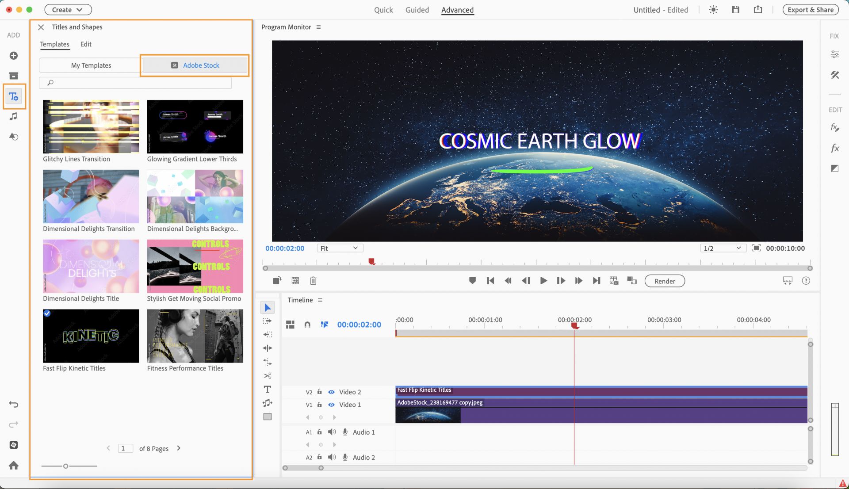Open the Music audio panel

click(14, 116)
